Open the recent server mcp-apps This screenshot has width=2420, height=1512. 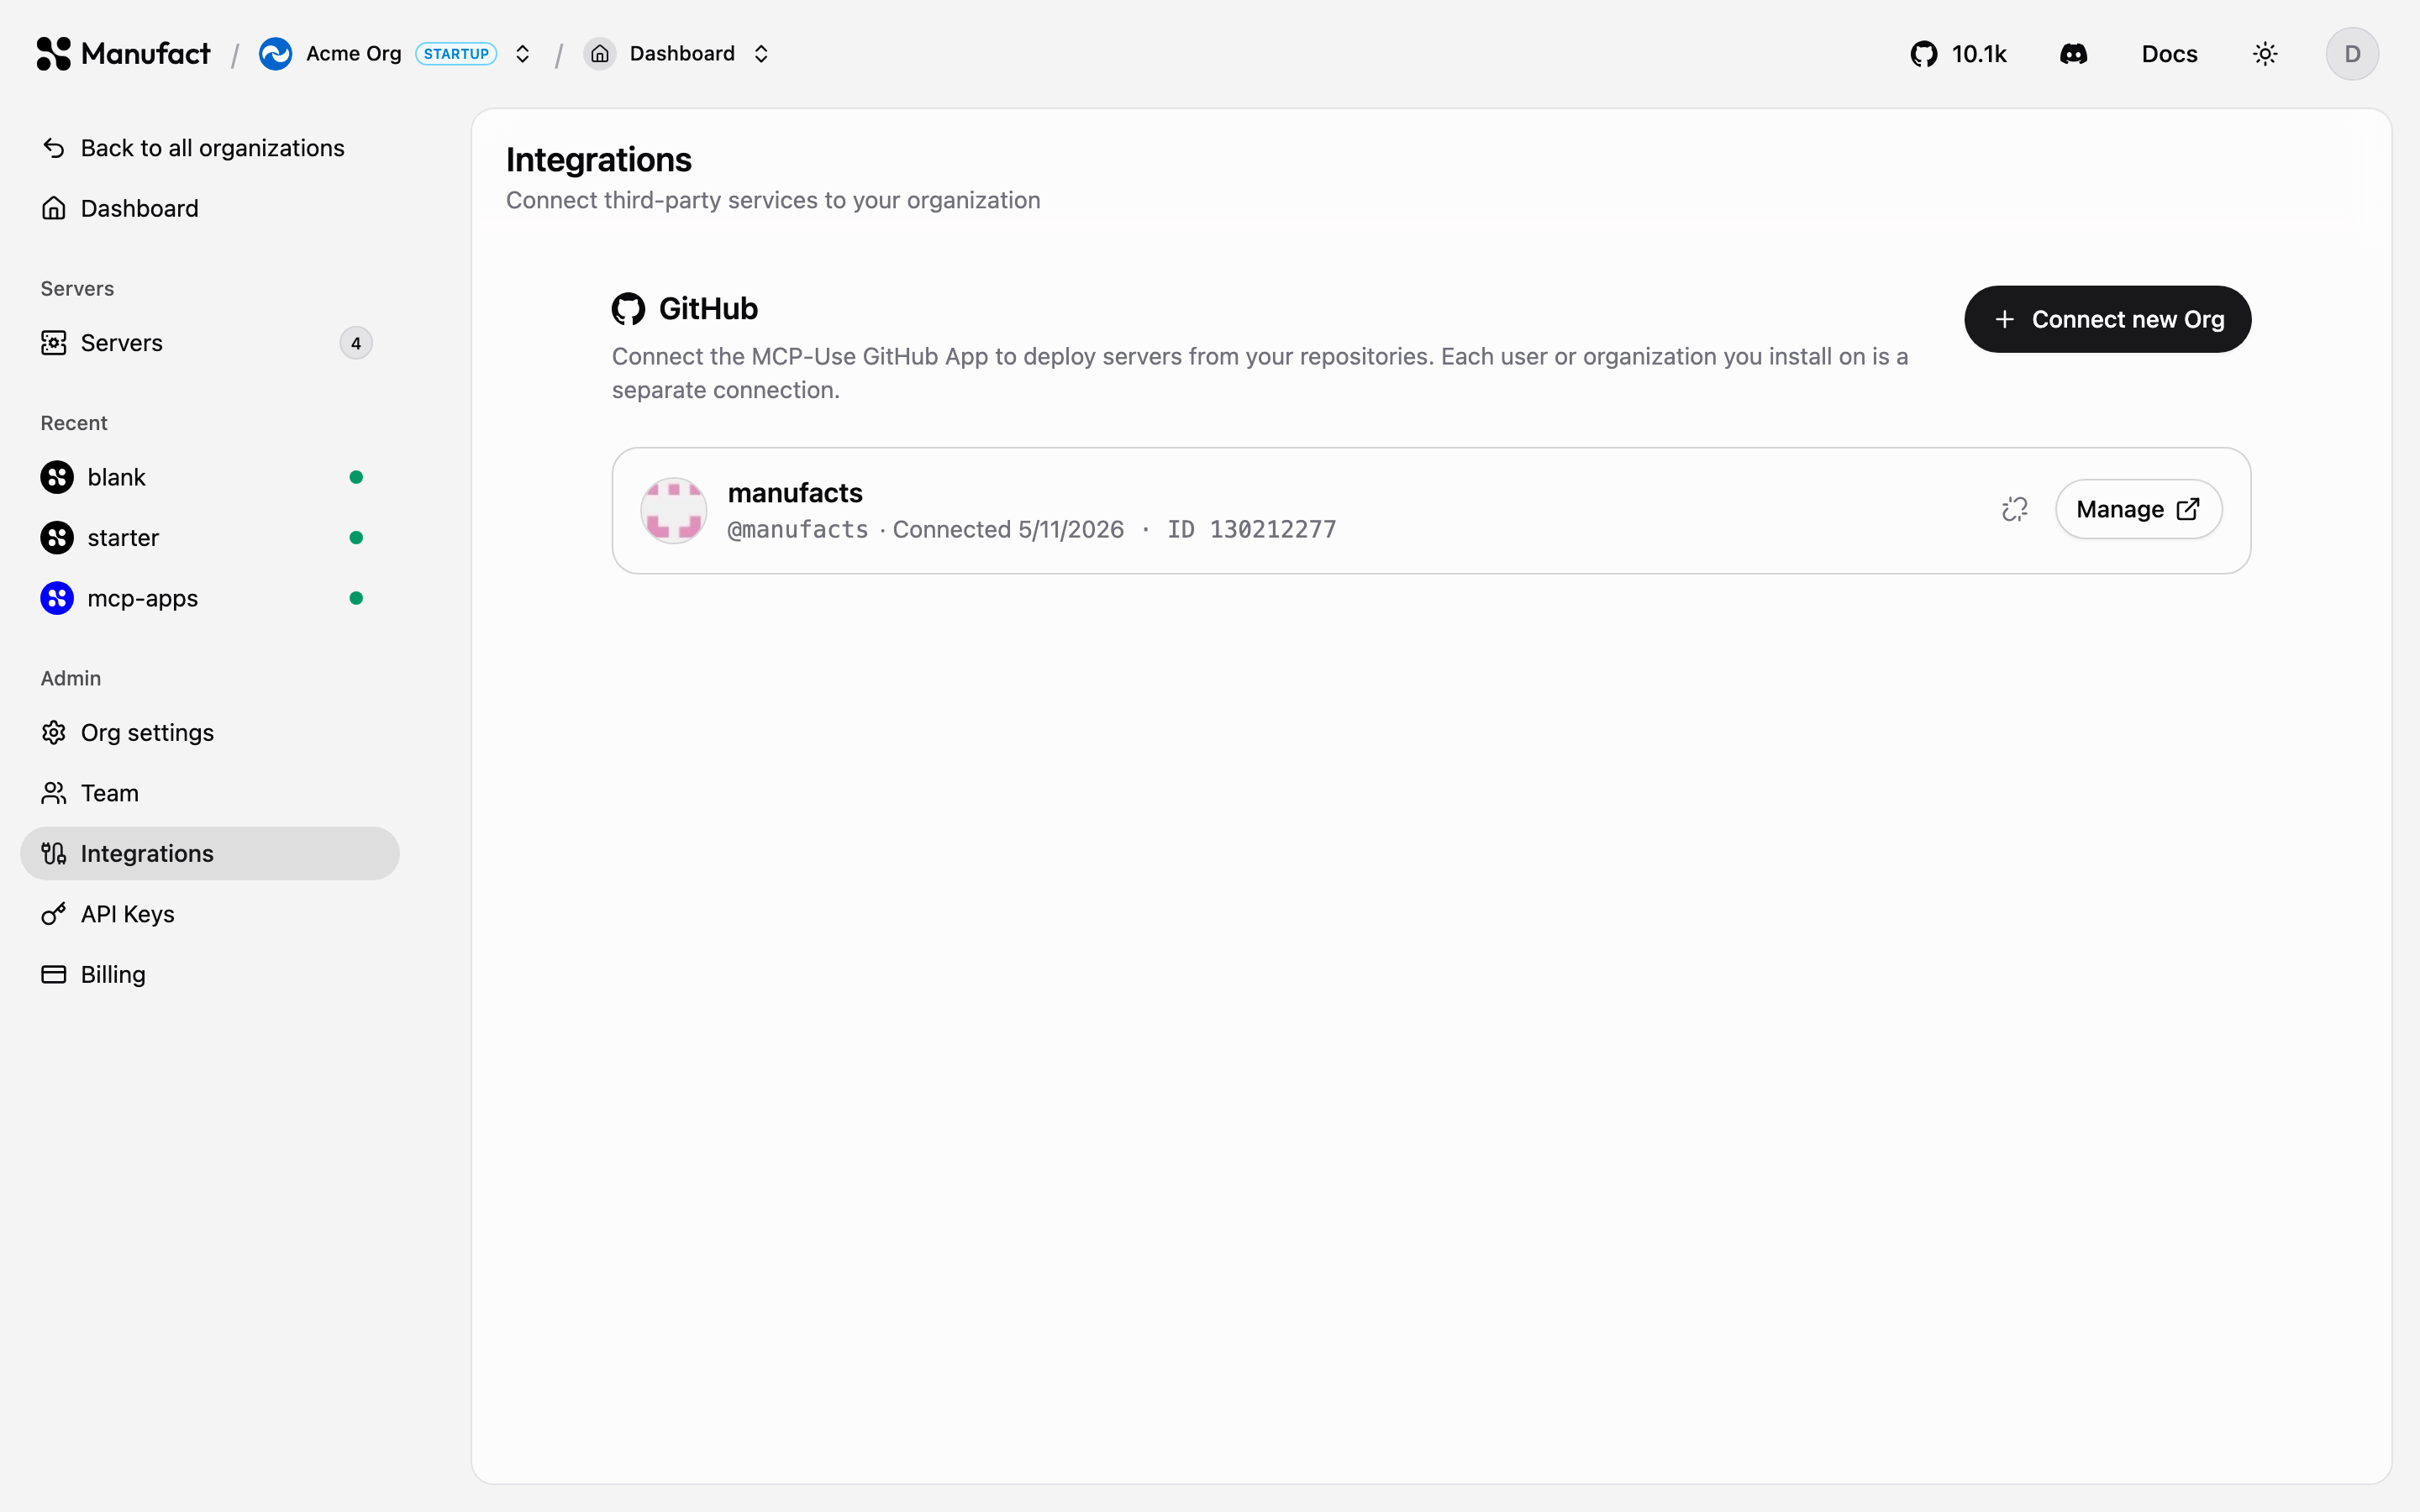click(x=209, y=598)
